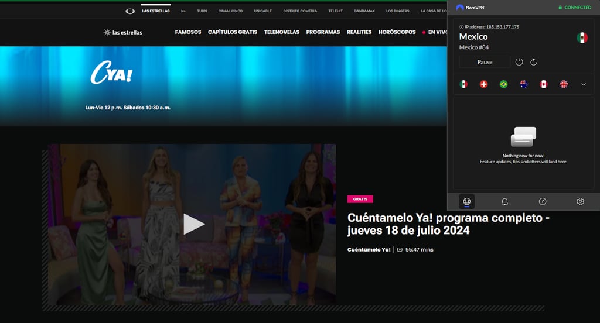Image resolution: width=600 pixels, height=323 pixels.
Task: Open the CAPÍTULOS GRATIS menu
Action: click(x=233, y=32)
